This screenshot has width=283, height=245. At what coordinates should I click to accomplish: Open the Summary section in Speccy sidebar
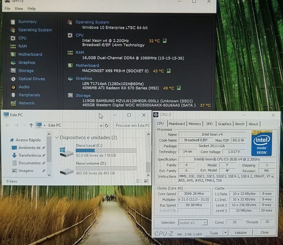pyautogui.click(x=27, y=22)
